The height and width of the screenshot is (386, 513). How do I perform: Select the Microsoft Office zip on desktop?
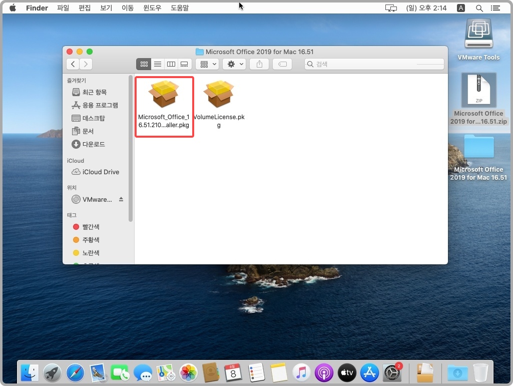click(478, 99)
